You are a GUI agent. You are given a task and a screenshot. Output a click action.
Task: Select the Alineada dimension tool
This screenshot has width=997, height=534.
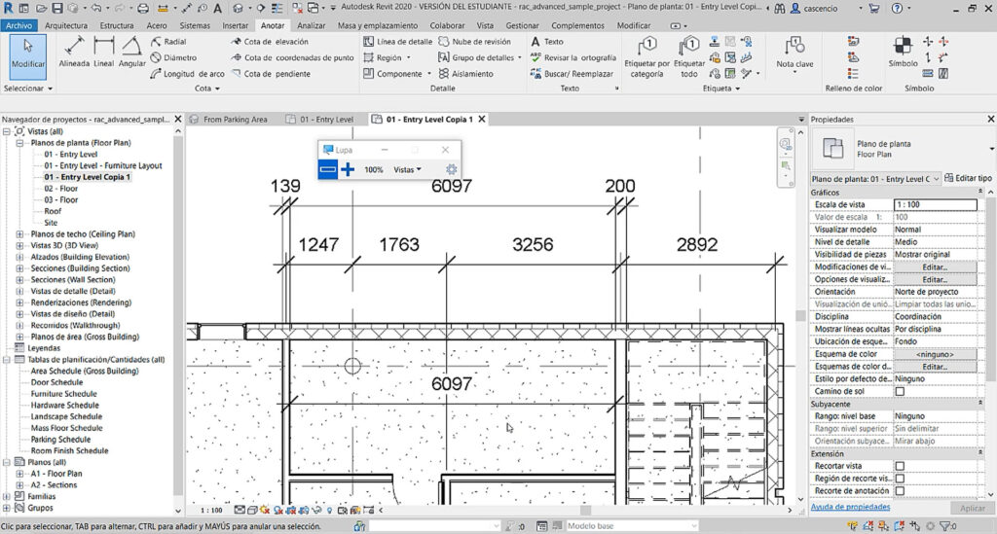click(74, 51)
